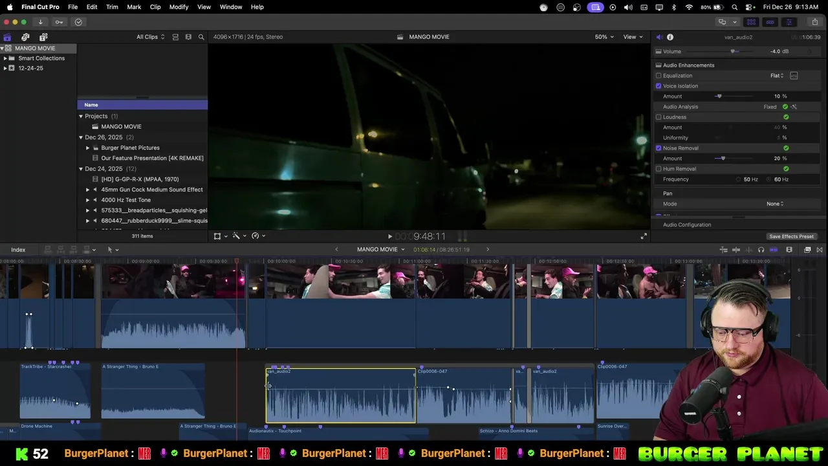
Task: Expand the 12-24-25 event
Action: click(x=5, y=68)
